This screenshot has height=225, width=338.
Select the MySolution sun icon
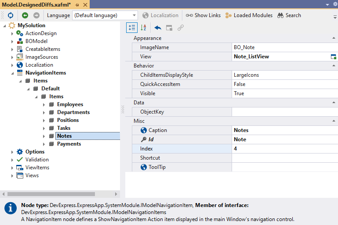[x=12, y=25]
